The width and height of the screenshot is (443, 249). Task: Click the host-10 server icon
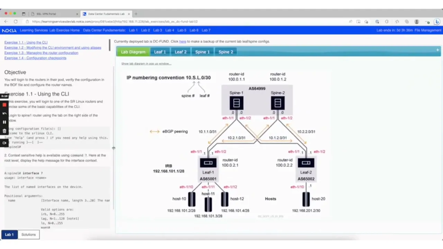pos(191,199)
